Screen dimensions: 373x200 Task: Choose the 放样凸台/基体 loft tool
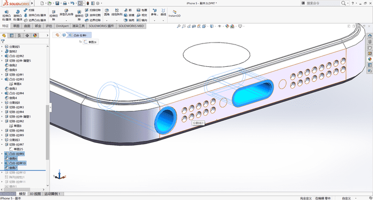click(x=35, y=15)
